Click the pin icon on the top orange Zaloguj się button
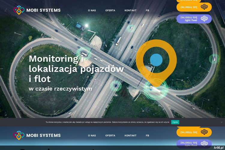 tap(204, 7)
